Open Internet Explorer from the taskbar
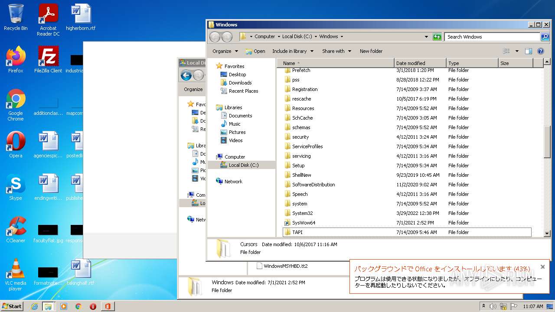This screenshot has width=555, height=312. [x=34, y=306]
